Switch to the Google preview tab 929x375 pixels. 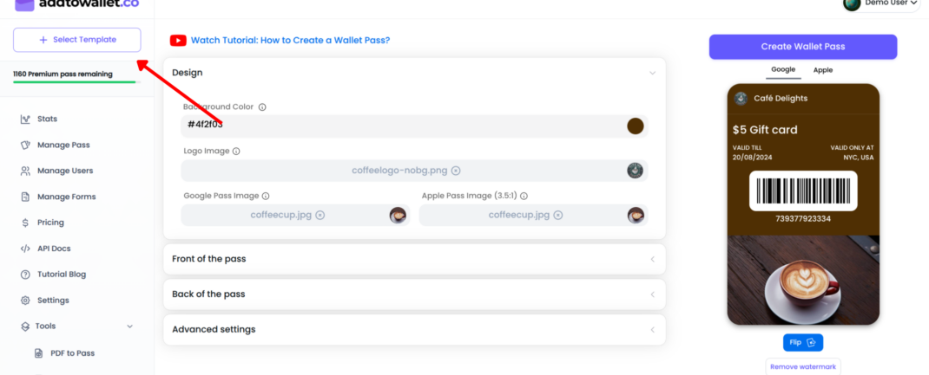coord(783,70)
